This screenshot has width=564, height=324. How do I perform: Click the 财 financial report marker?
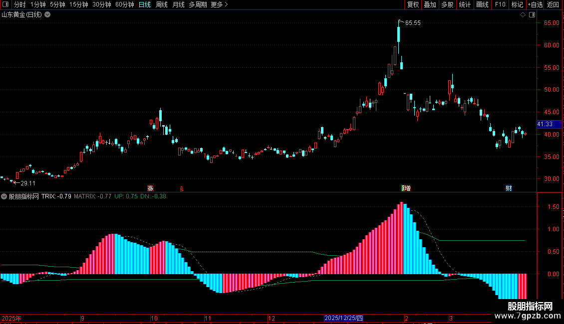pyautogui.click(x=509, y=188)
